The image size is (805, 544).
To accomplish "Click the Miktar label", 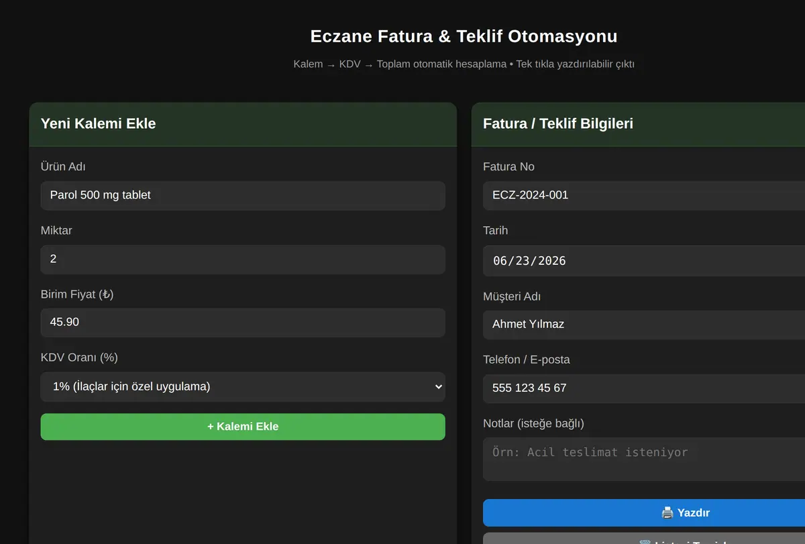I will coord(56,230).
